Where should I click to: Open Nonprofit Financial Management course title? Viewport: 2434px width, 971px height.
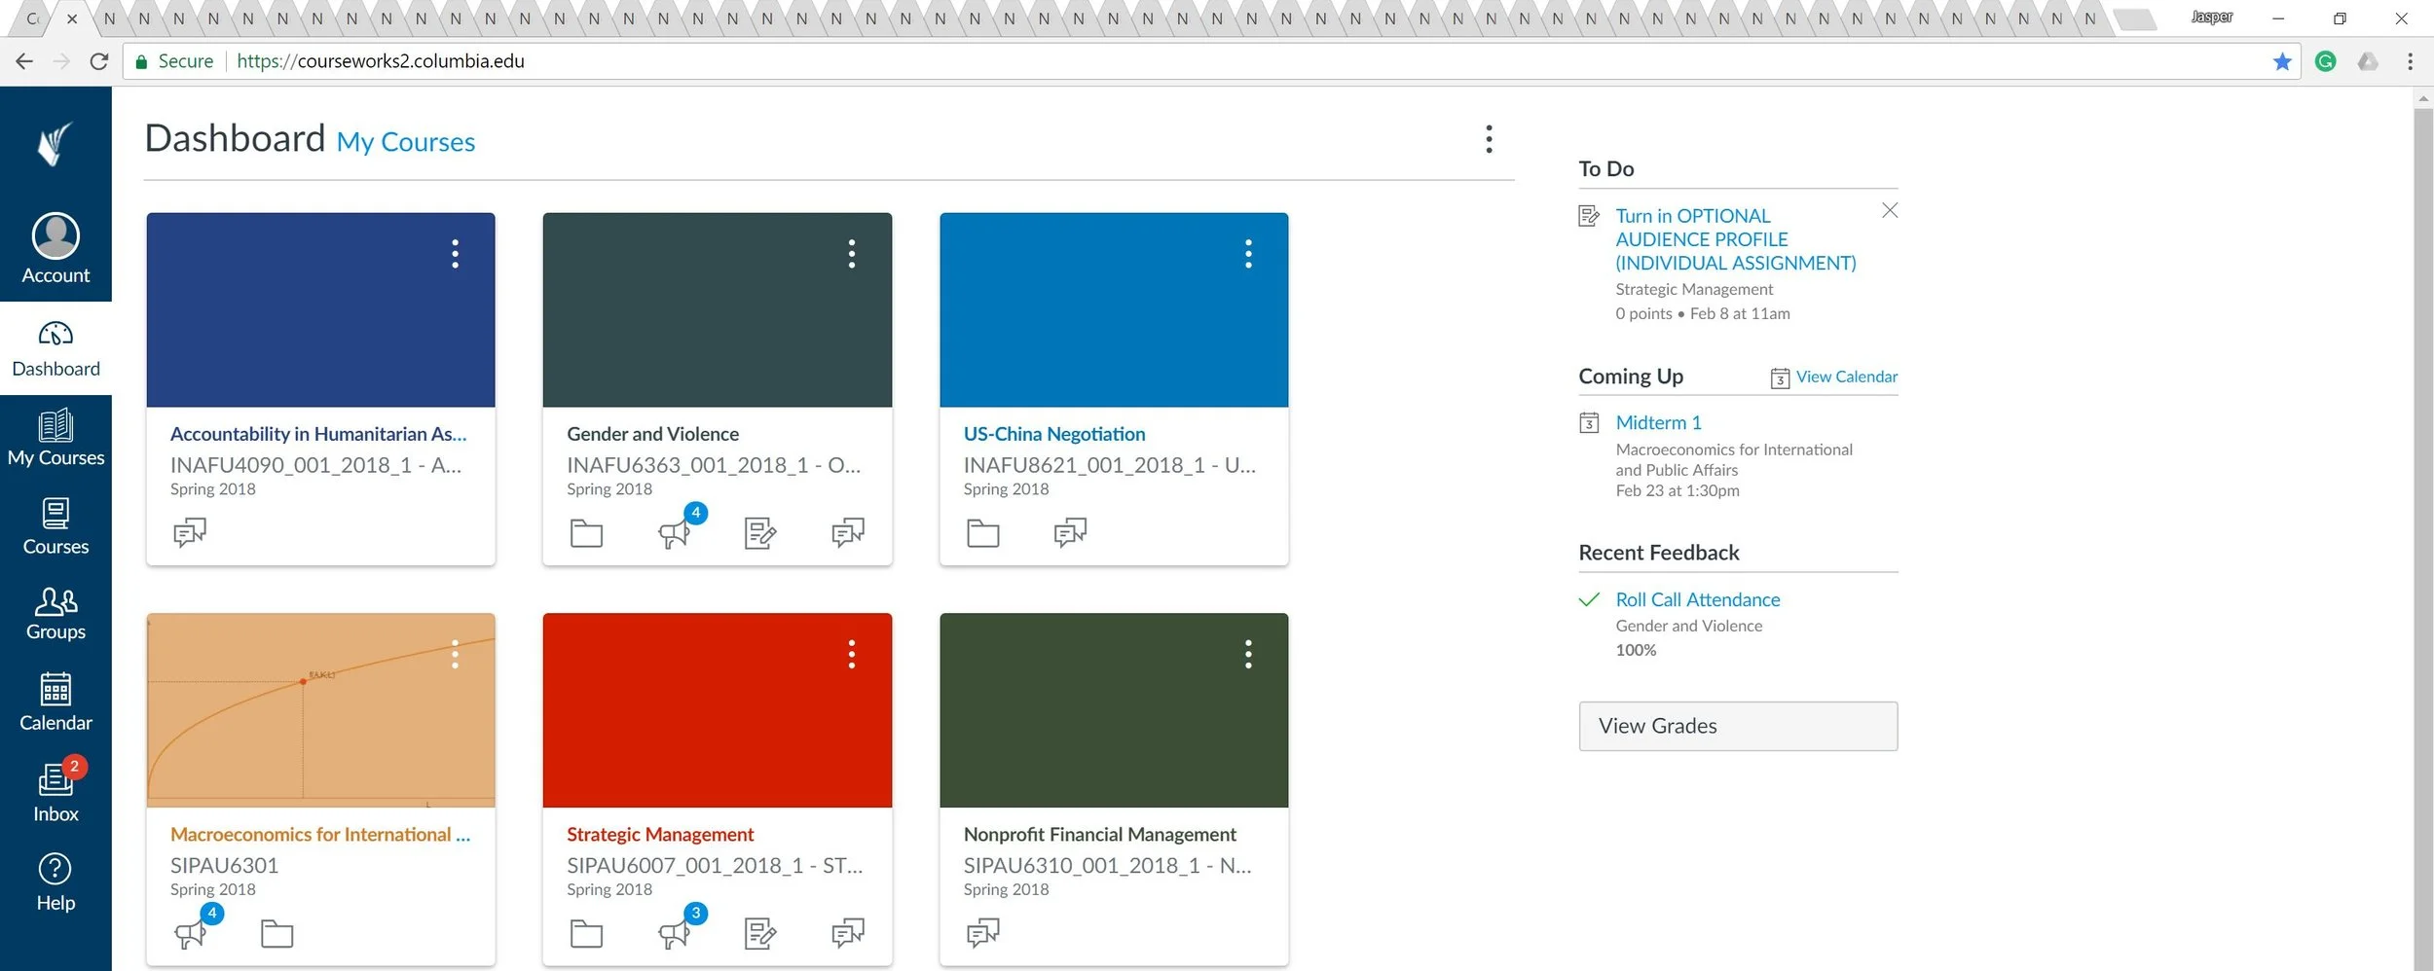(x=1100, y=835)
